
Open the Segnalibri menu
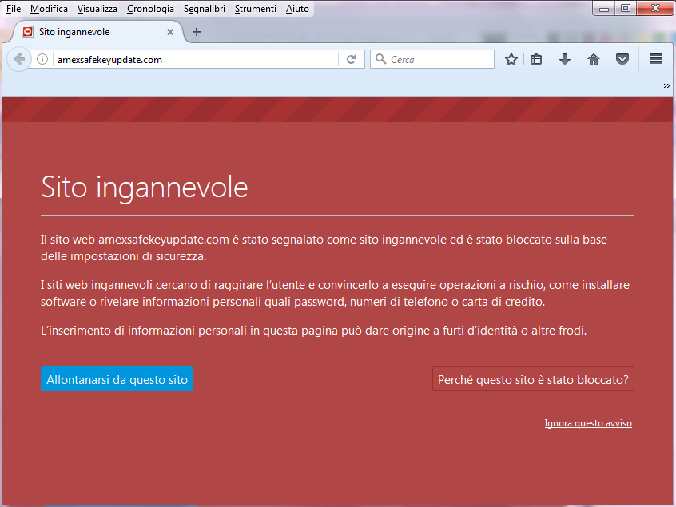(204, 9)
